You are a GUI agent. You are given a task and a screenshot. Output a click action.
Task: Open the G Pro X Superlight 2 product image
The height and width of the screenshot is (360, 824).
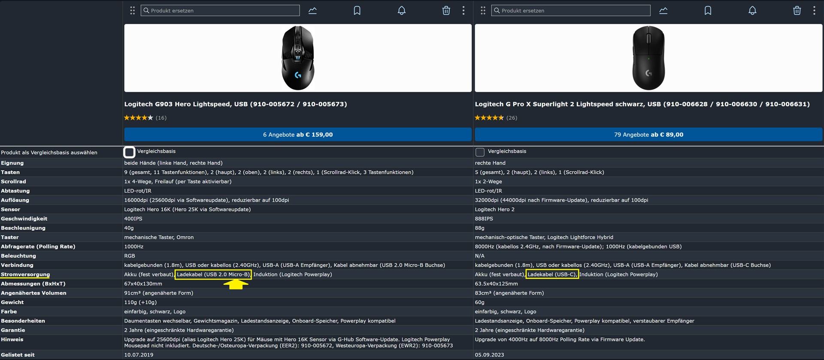click(x=648, y=58)
